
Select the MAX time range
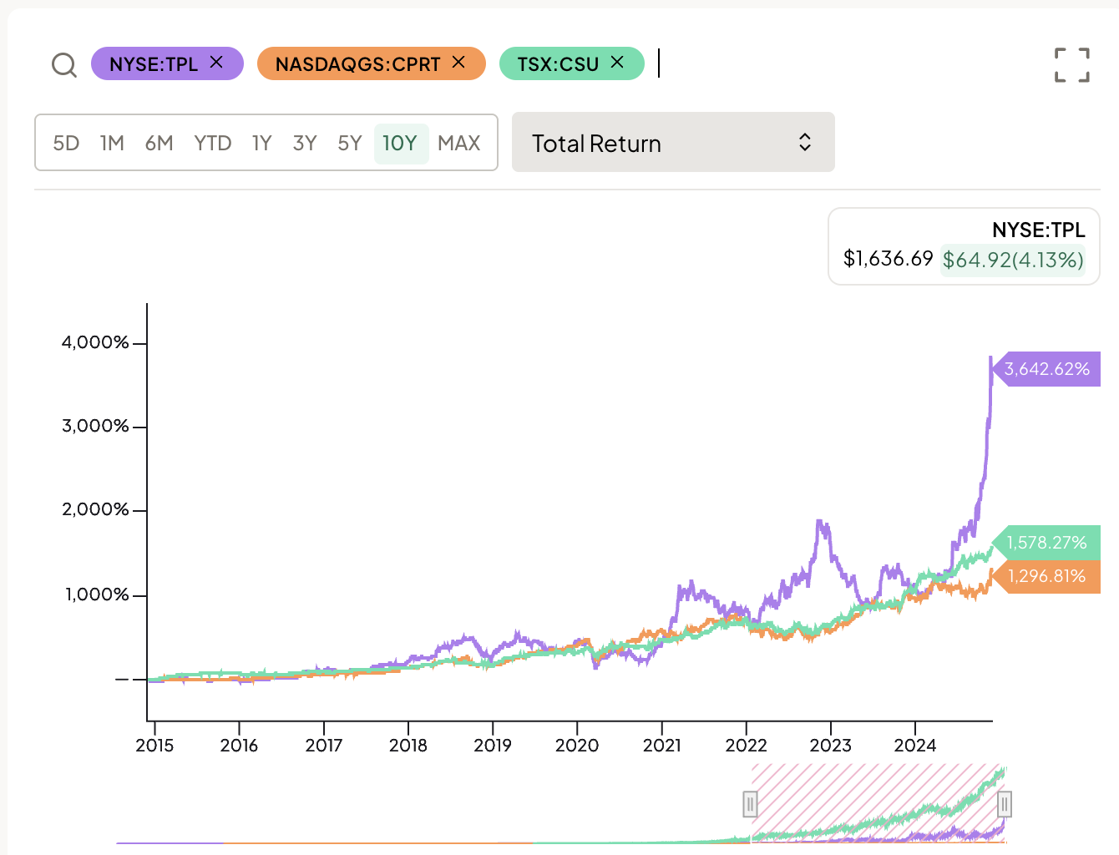coord(459,144)
